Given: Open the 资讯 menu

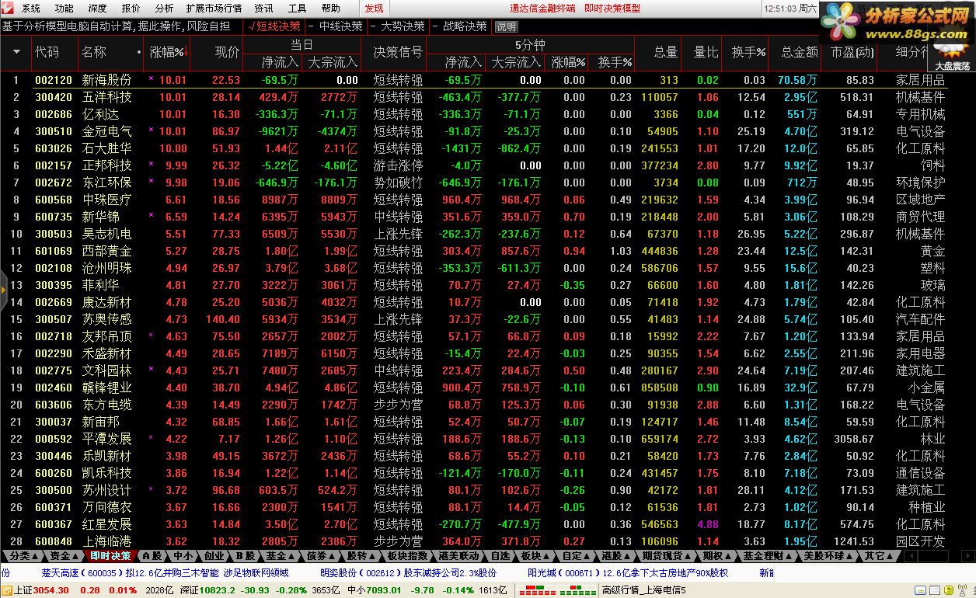Looking at the screenshot, I should 263,9.
